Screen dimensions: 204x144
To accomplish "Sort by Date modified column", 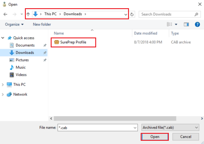I will point(146,33).
